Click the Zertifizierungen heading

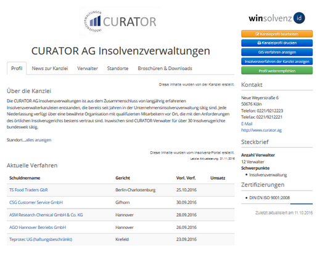tap(263, 185)
